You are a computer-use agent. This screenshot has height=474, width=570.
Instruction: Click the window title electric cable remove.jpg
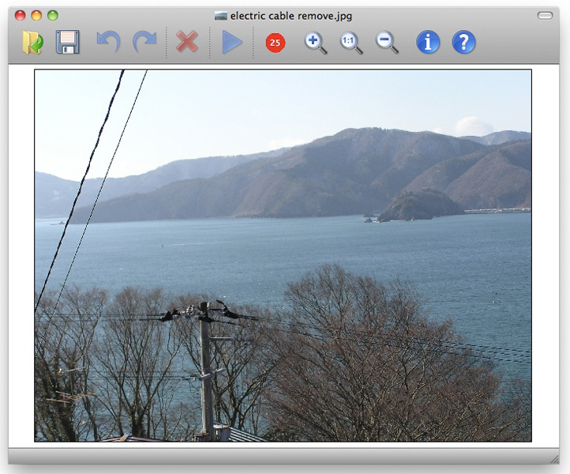pyautogui.click(x=291, y=16)
